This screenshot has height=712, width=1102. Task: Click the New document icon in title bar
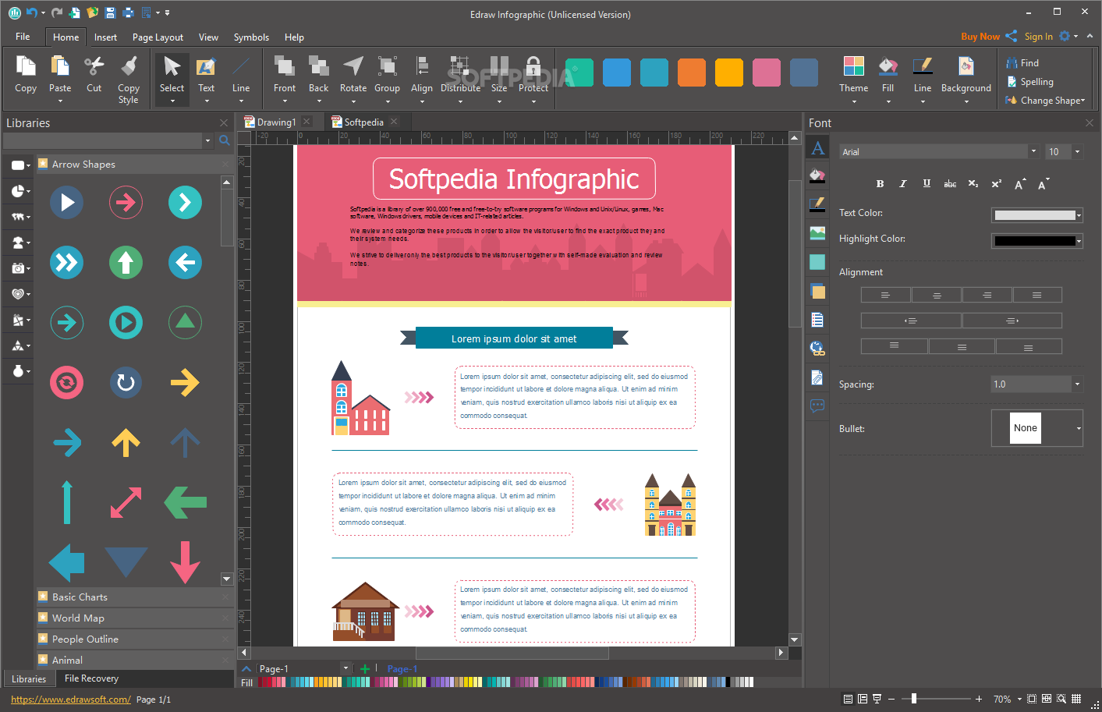pos(75,12)
